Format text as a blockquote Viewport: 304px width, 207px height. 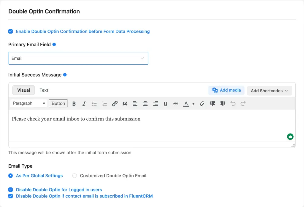[125, 103]
